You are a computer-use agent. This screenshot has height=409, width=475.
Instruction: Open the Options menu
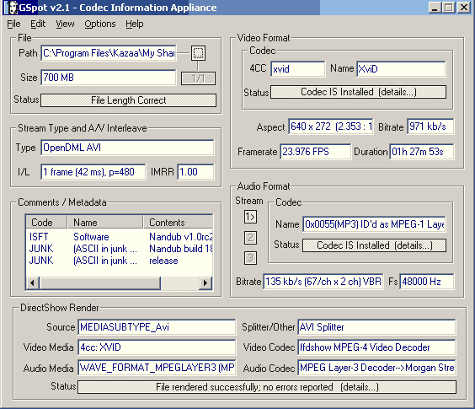(x=100, y=24)
